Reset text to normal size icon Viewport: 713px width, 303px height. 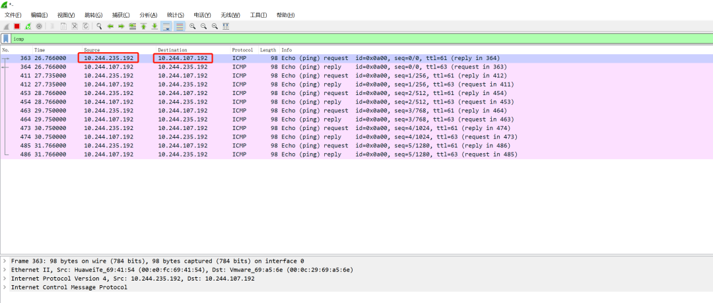215,26
